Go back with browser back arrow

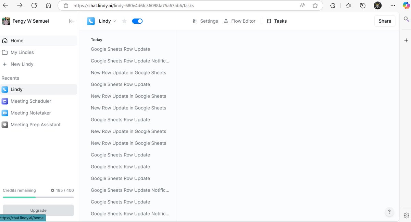pyautogui.click(x=5, y=5)
